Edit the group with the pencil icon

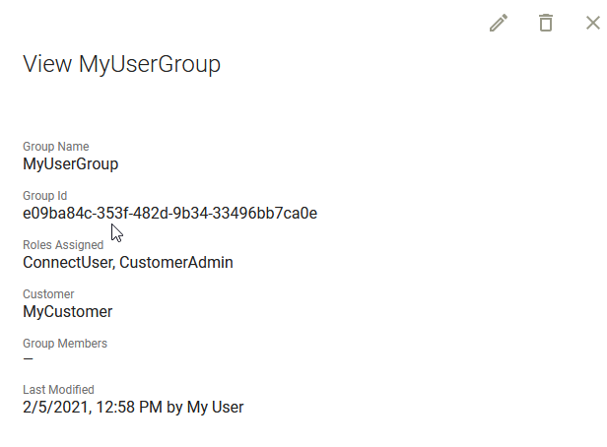coord(499,23)
